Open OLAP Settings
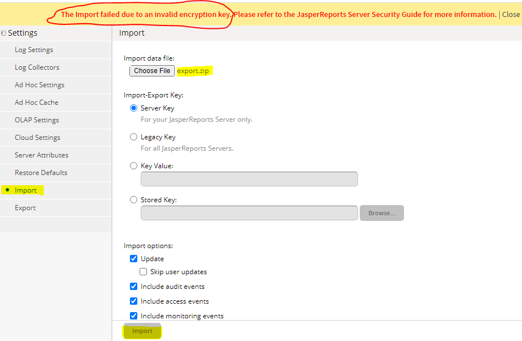522x341 pixels. click(36, 120)
